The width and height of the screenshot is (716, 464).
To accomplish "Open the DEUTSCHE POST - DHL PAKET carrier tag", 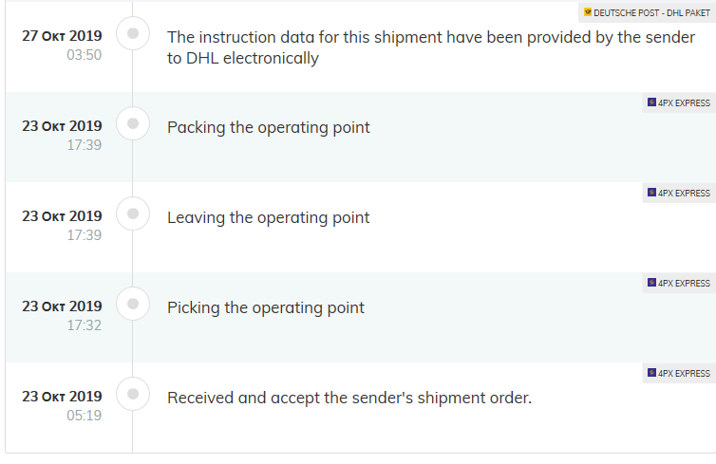I will point(647,12).
